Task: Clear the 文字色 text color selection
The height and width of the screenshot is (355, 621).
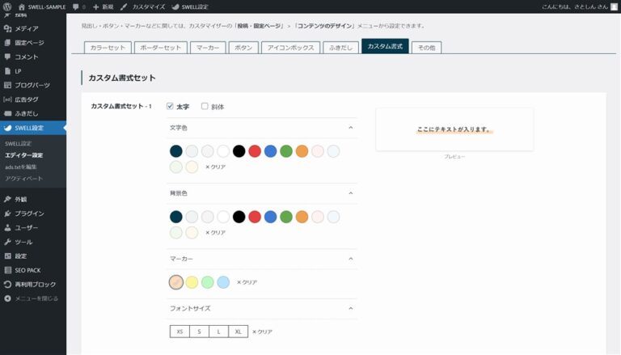Action: click(215, 167)
